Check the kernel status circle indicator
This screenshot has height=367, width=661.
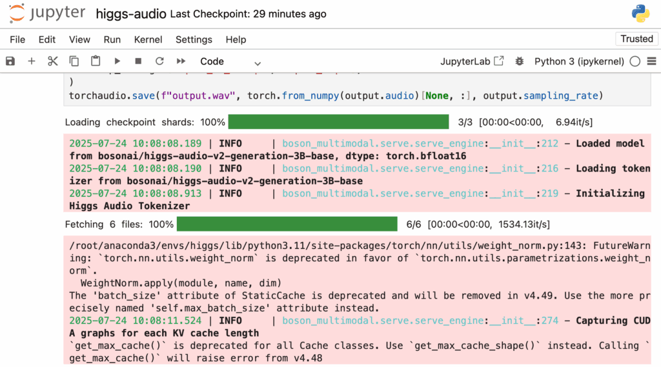tap(635, 61)
